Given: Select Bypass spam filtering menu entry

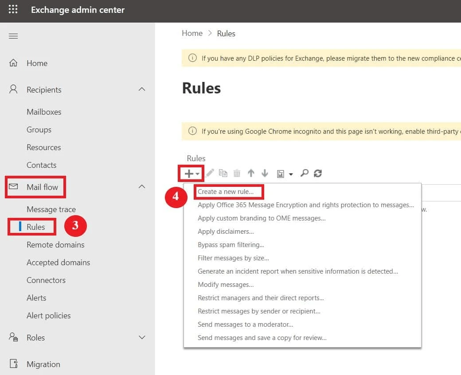Looking at the screenshot, I should coord(230,244).
